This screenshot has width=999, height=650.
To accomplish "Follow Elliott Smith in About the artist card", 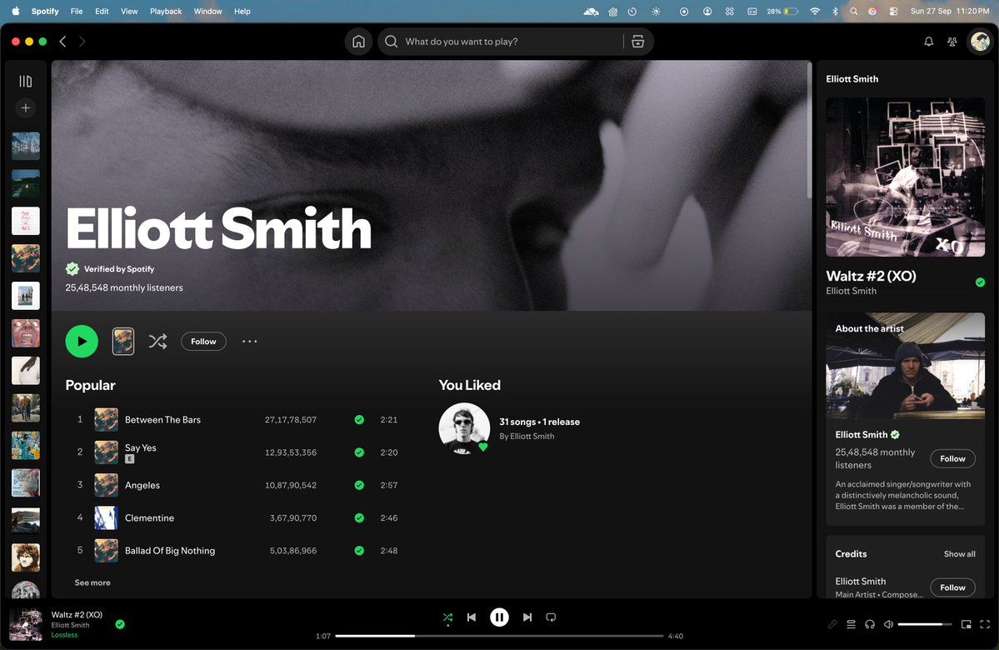I will click(x=952, y=459).
